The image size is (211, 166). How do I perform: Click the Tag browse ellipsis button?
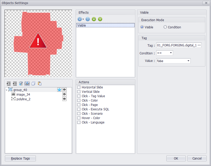pos(199,45)
